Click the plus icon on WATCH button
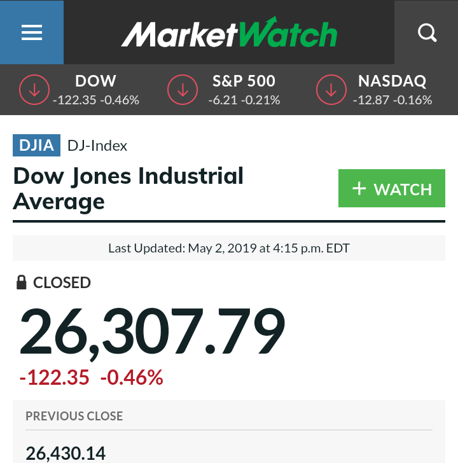 [x=359, y=188]
